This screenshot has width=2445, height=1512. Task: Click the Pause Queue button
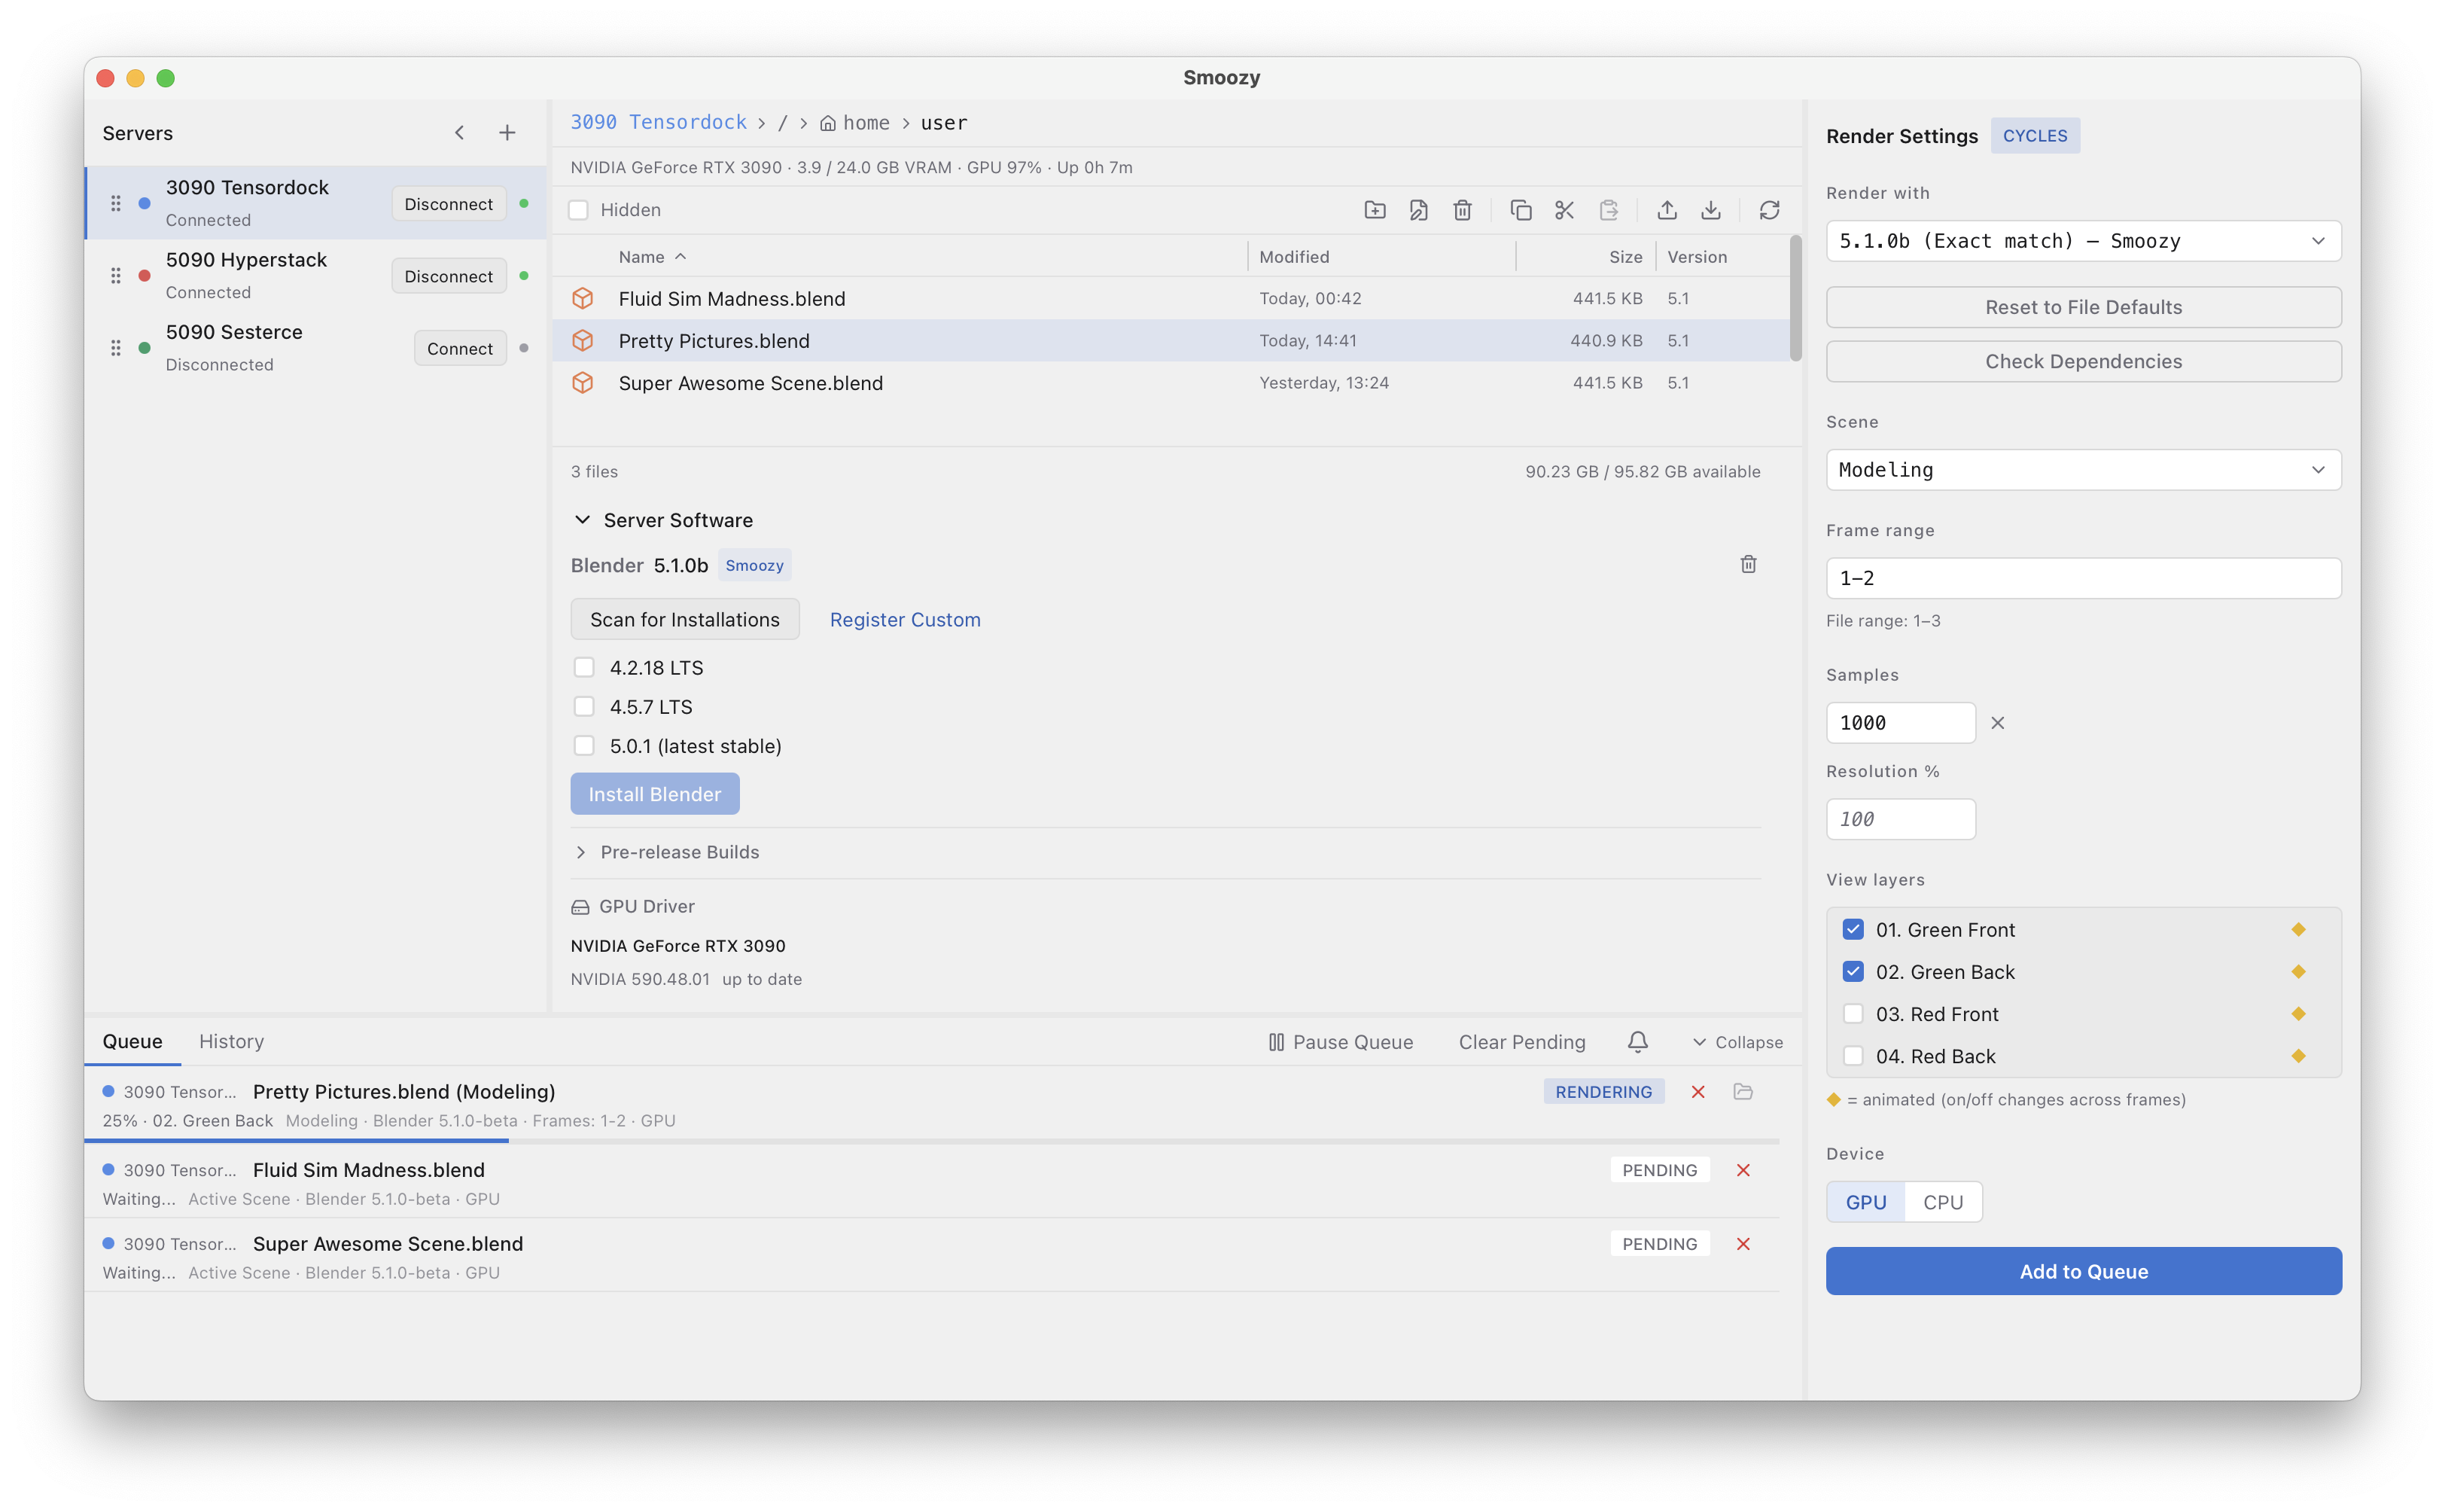pyautogui.click(x=1341, y=1042)
